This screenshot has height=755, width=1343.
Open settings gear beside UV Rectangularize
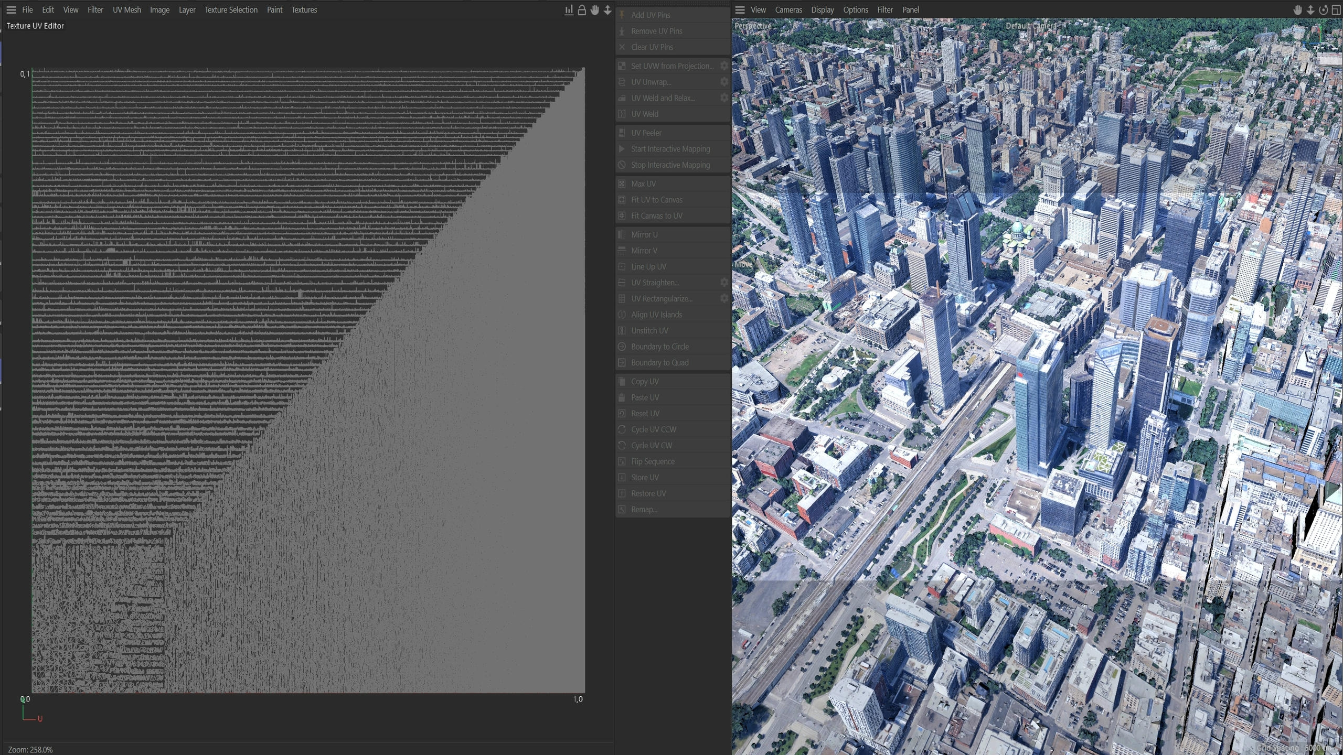click(724, 298)
